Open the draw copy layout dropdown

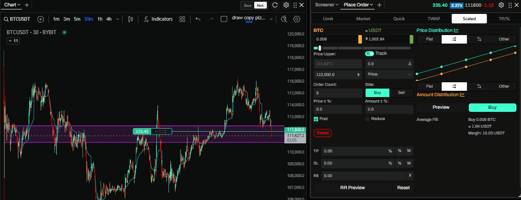pyautogui.click(x=270, y=18)
